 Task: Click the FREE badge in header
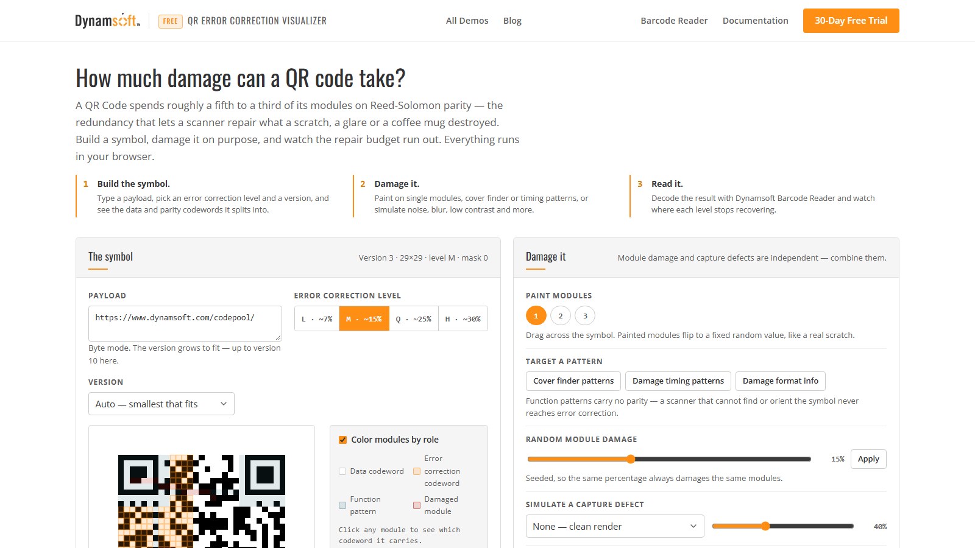[x=171, y=21]
